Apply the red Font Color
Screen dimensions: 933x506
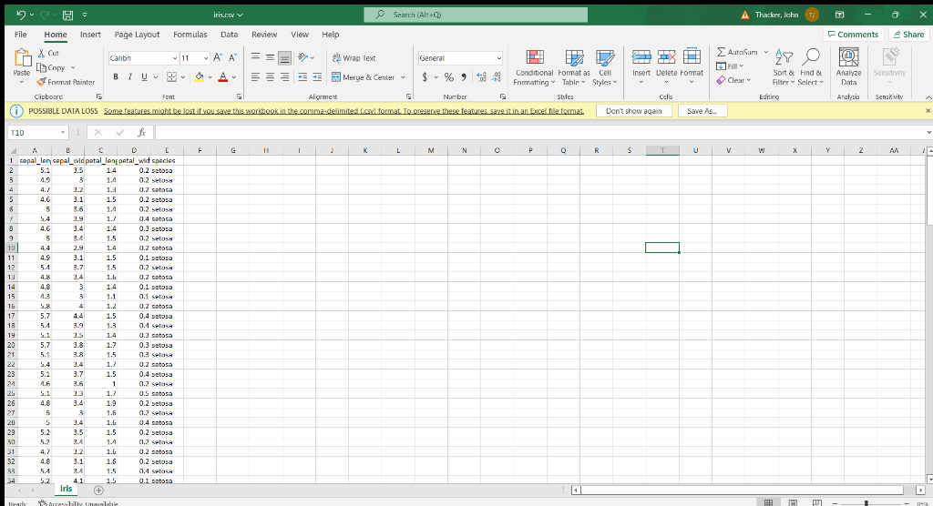click(223, 76)
